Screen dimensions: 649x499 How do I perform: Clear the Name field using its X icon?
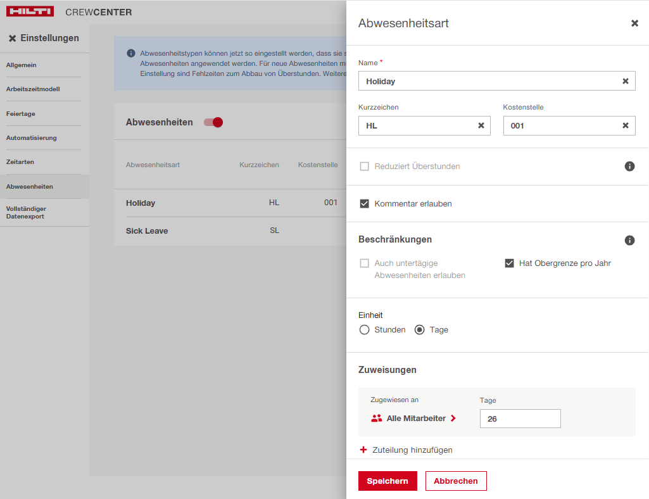click(625, 81)
